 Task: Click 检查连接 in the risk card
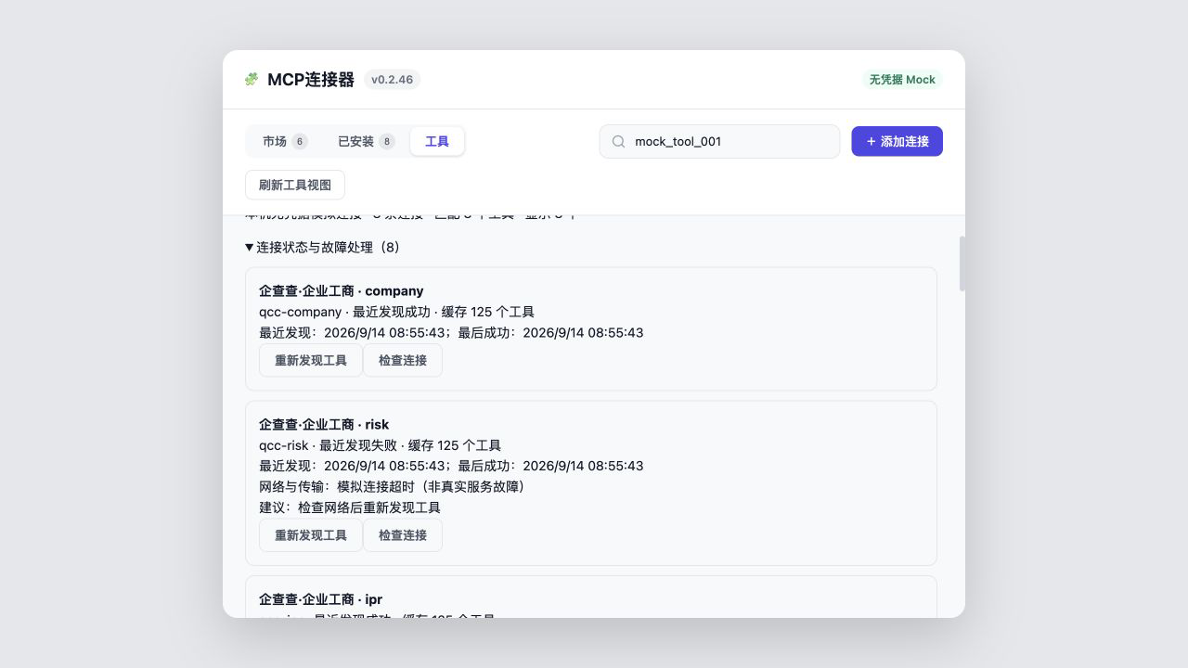click(x=403, y=535)
